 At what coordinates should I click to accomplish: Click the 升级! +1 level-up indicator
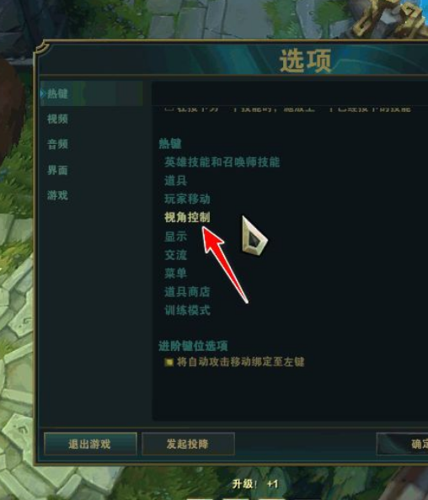pos(254,484)
